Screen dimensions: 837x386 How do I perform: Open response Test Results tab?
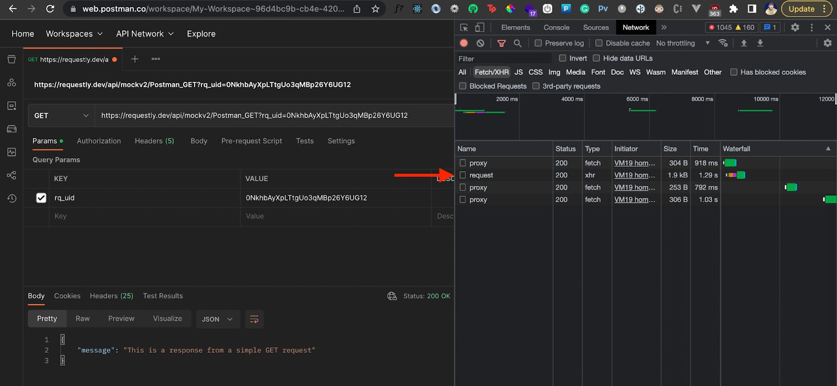click(x=163, y=296)
